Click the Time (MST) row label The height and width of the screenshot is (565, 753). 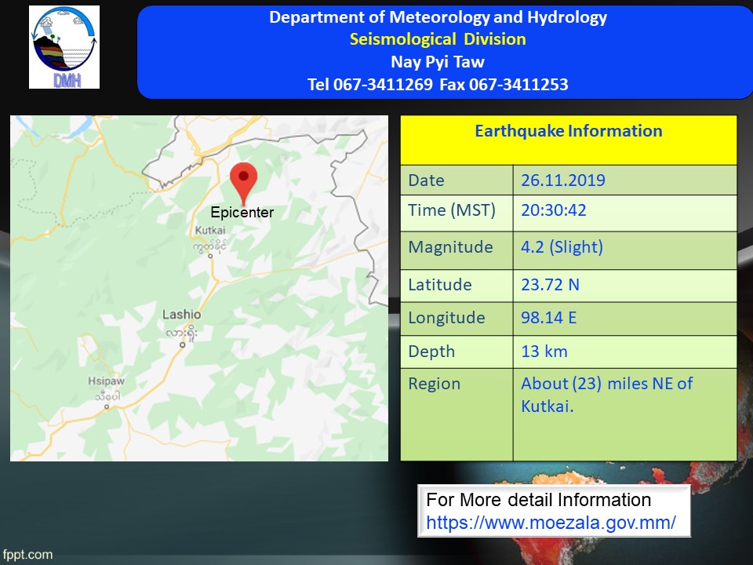coord(452,210)
